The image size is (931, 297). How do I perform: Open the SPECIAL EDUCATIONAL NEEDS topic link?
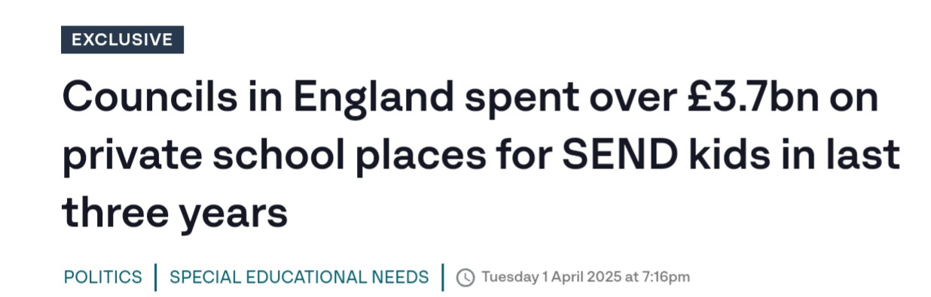click(299, 277)
